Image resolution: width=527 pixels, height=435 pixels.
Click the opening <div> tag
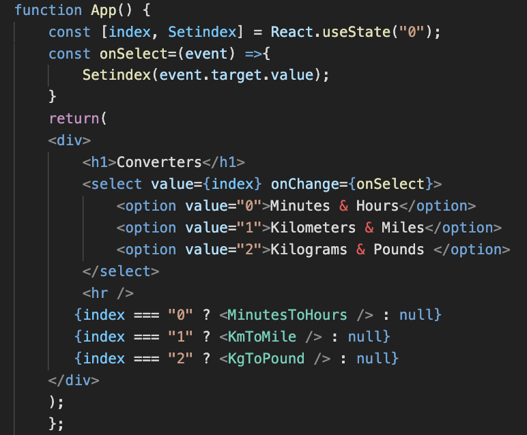pos(70,140)
